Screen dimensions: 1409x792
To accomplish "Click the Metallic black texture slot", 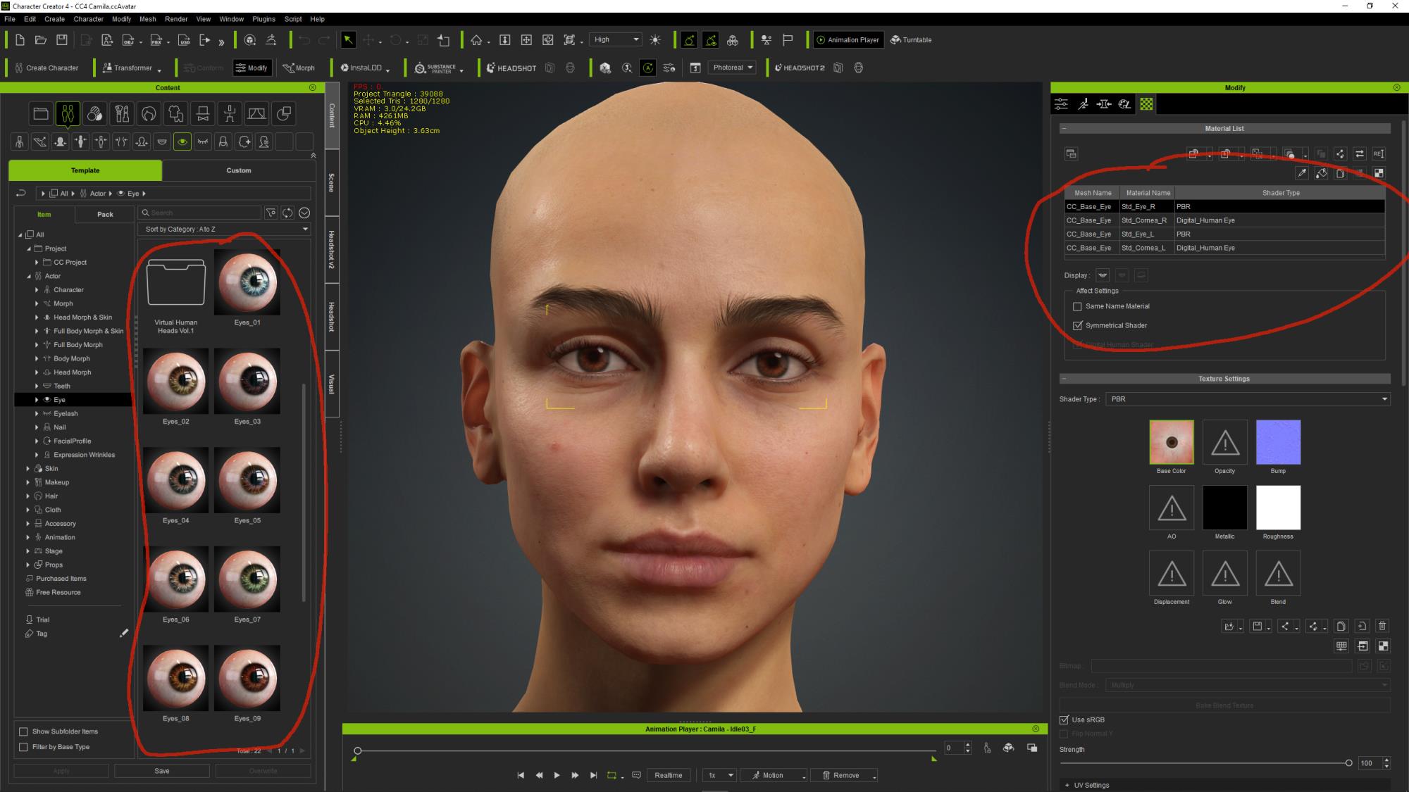I will pos(1225,508).
